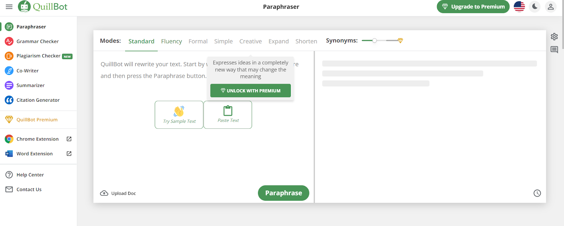
Task: Click Try Sample Text label
Action: coord(179,121)
